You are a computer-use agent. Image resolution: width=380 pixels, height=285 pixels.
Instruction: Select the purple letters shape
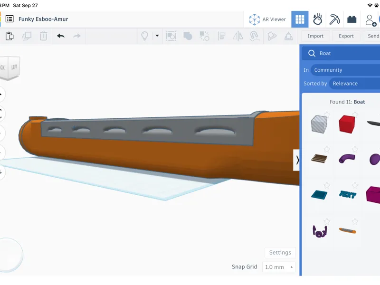320,231
